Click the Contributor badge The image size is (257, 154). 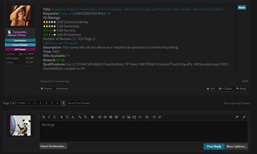tap(20, 40)
